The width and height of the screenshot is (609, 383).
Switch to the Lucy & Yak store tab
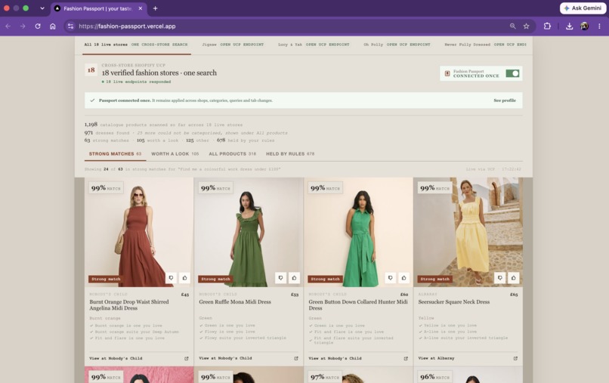click(x=314, y=45)
